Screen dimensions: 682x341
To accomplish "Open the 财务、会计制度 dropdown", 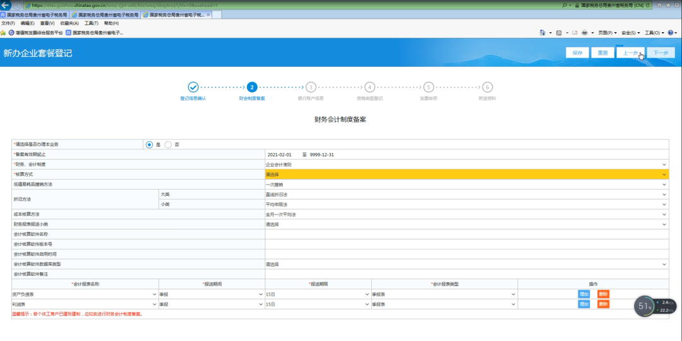I will 466,165.
